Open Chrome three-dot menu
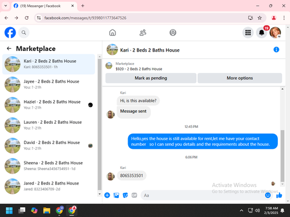Screen dimensions: 290x217 (284, 18)
